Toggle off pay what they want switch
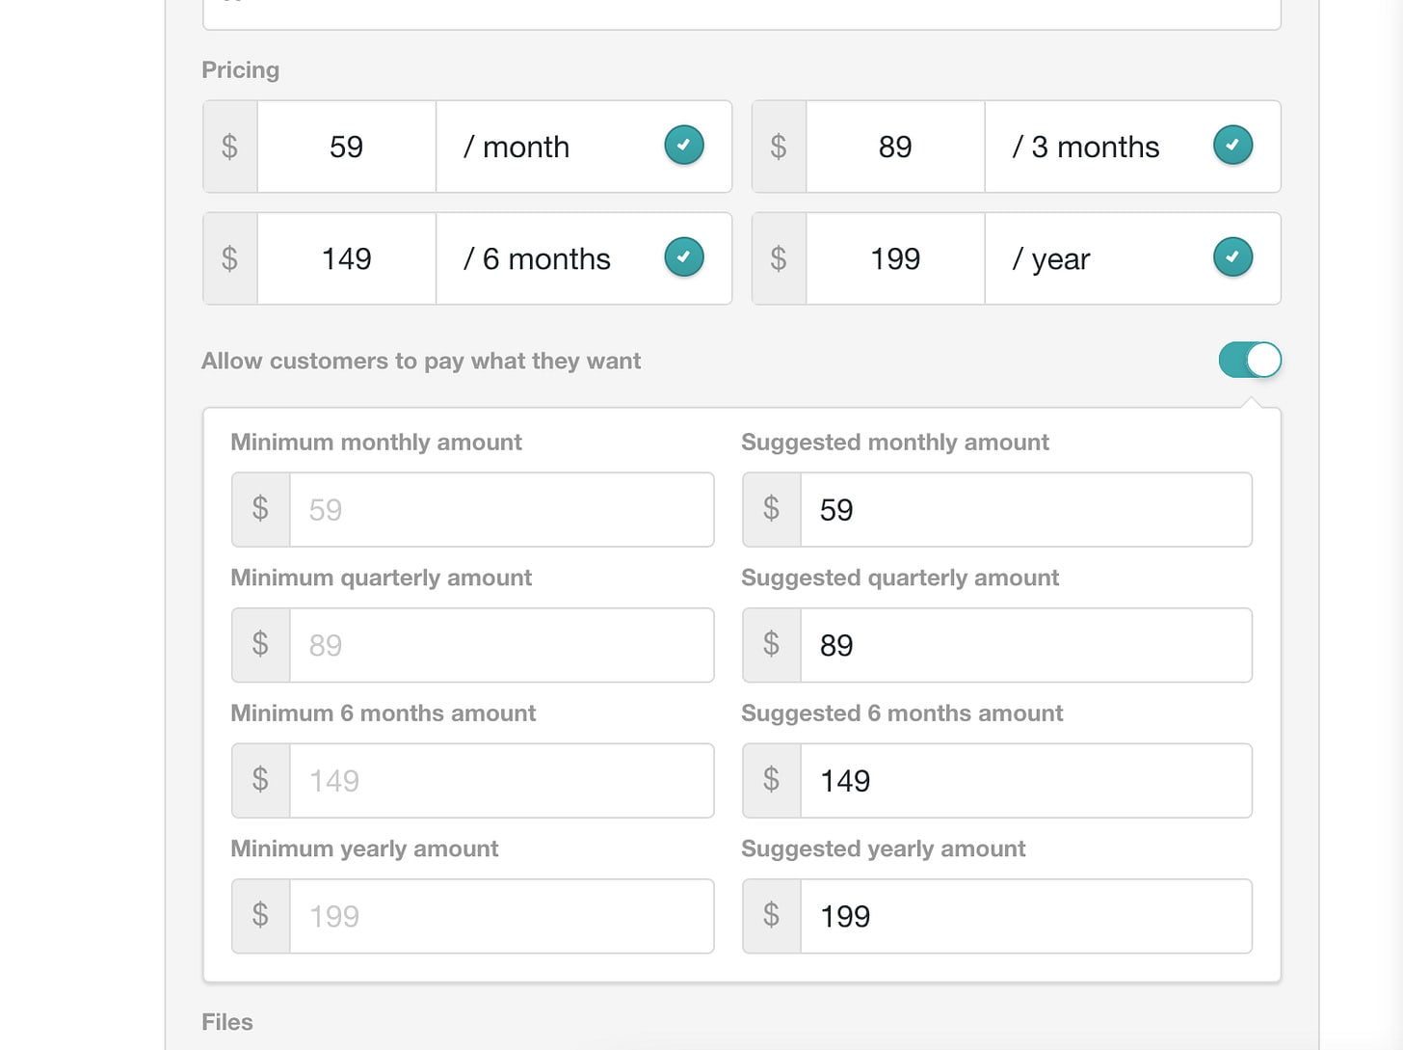The width and height of the screenshot is (1403, 1050). [1250, 361]
